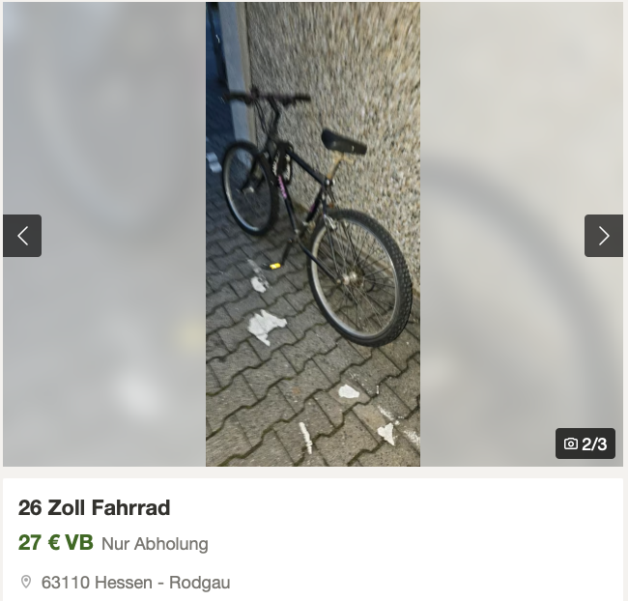Show the previous photo with left arrow
Viewport: 628px width, 601px height.
pos(22,236)
